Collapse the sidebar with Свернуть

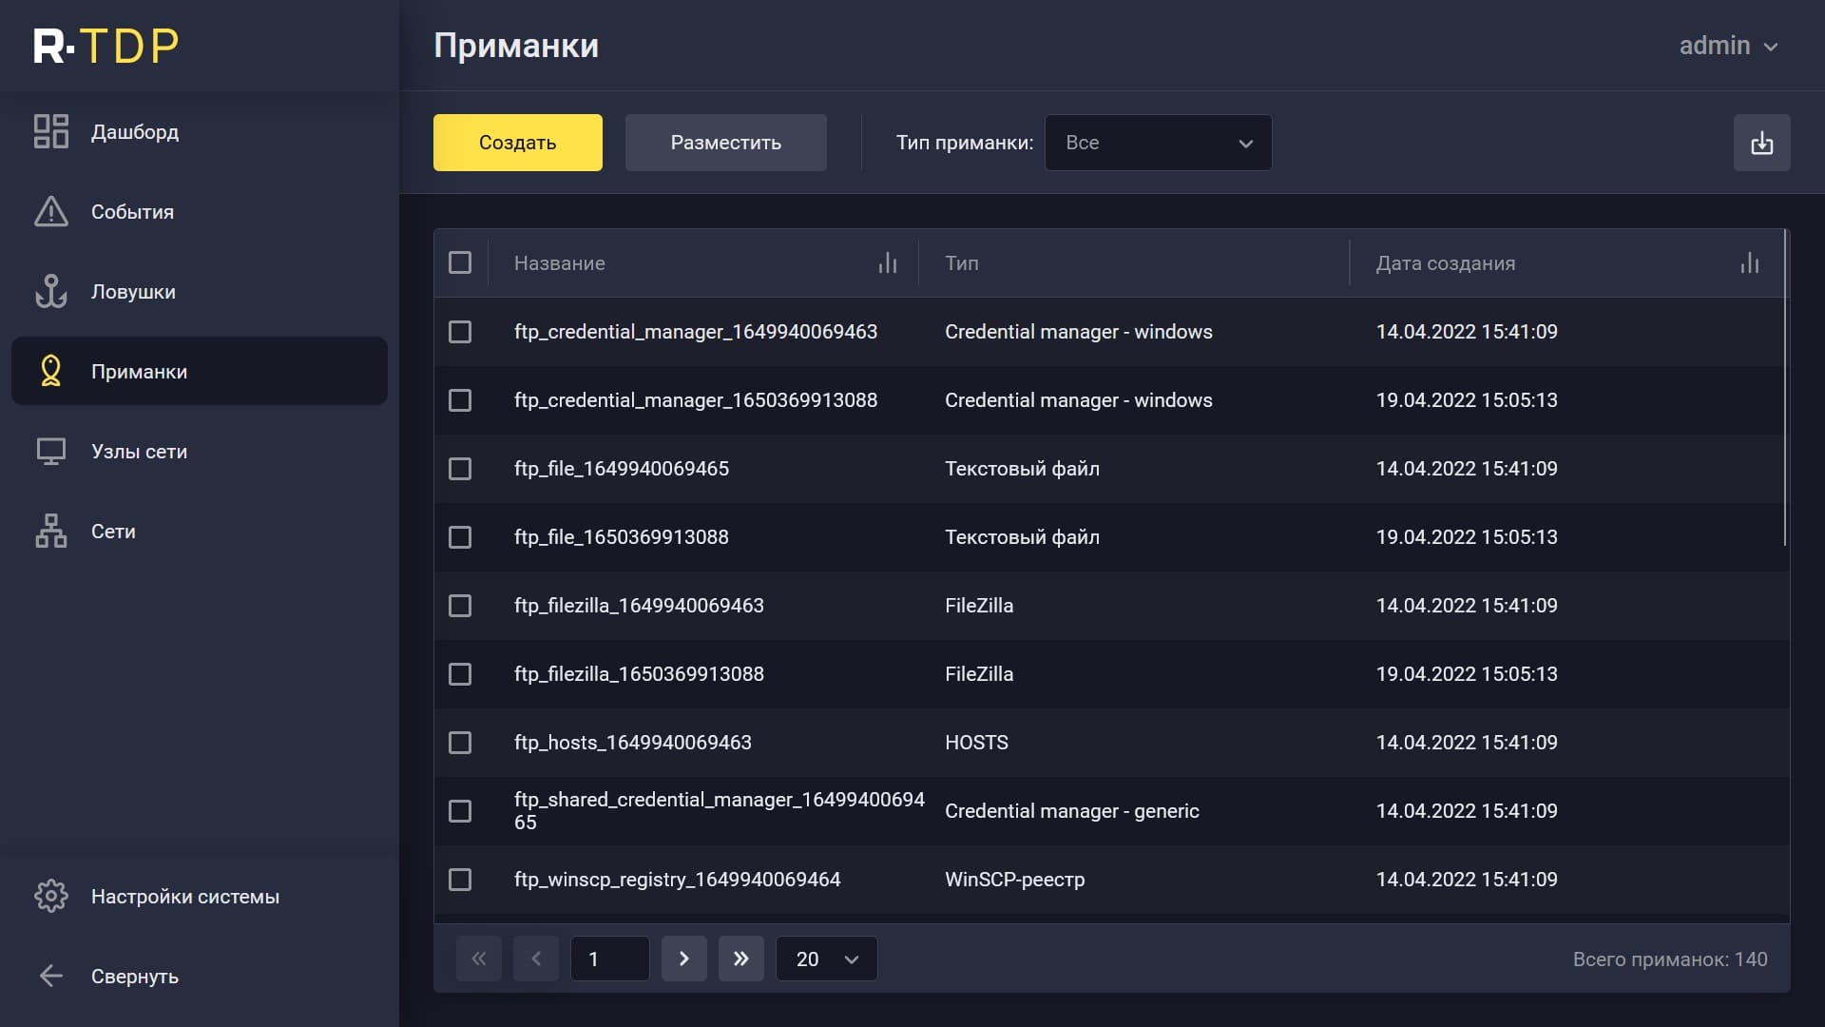[x=200, y=976]
